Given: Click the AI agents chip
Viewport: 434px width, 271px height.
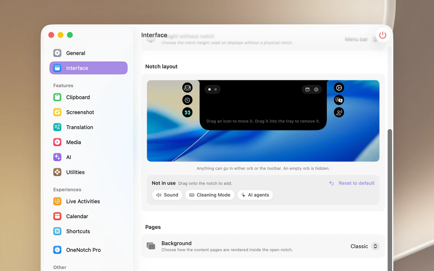Looking at the screenshot, I should click(x=255, y=195).
